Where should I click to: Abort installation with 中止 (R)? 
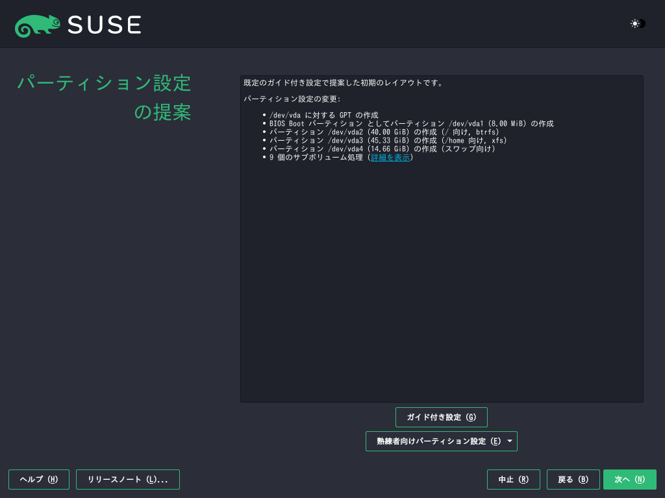click(x=513, y=480)
